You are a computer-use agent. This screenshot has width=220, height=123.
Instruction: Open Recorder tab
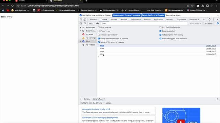tap(194, 19)
